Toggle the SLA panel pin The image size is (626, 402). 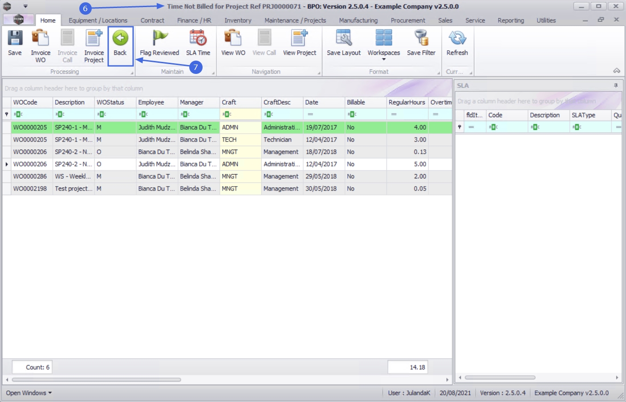(616, 85)
